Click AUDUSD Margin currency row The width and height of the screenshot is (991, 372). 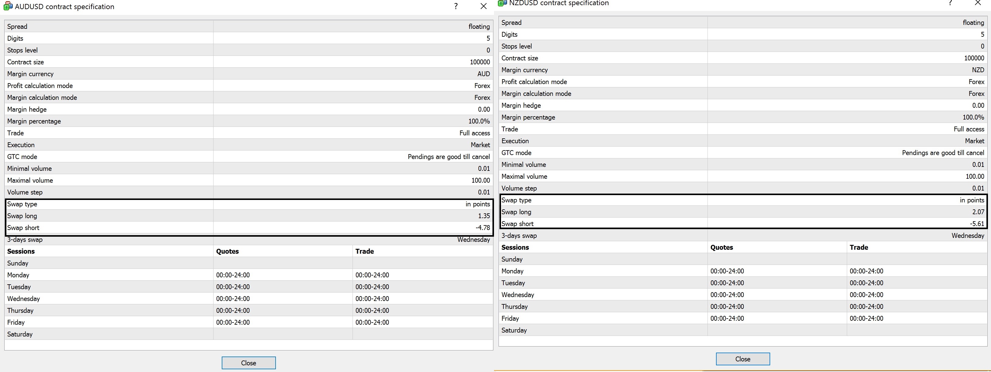click(x=30, y=74)
